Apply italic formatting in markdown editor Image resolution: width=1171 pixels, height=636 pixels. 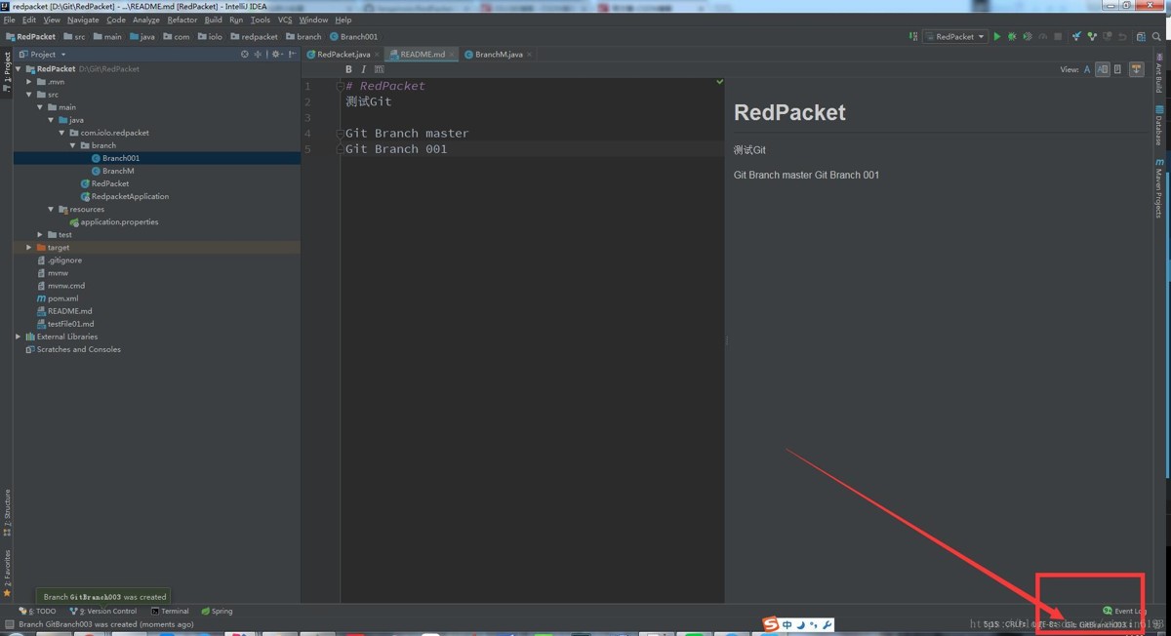(x=363, y=69)
